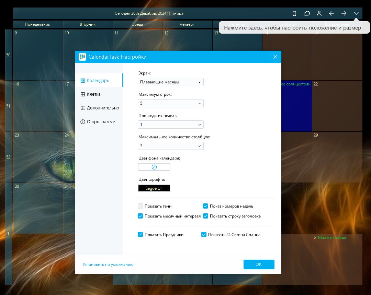371x295 pixels.
Task: Click the cloud sync icon
Action: (307, 13)
